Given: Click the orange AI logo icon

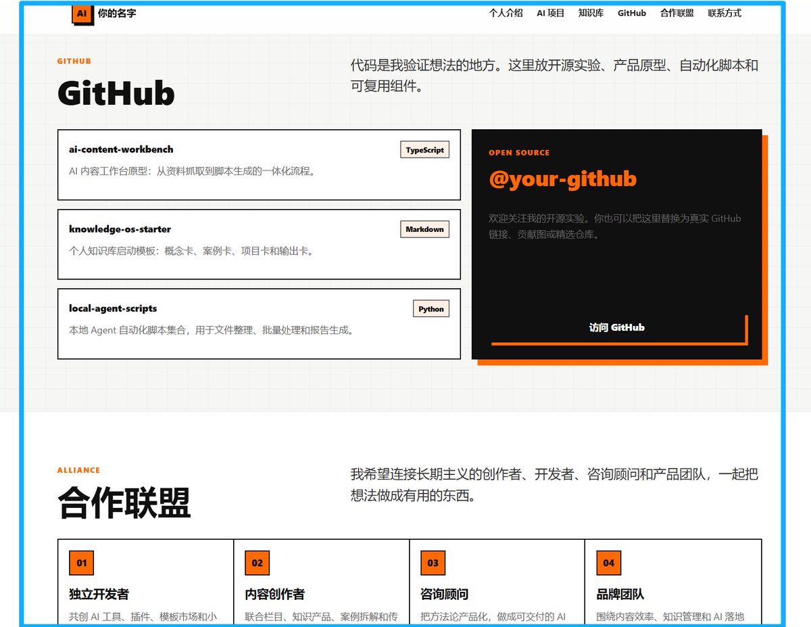Looking at the screenshot, I should (82, 14).
